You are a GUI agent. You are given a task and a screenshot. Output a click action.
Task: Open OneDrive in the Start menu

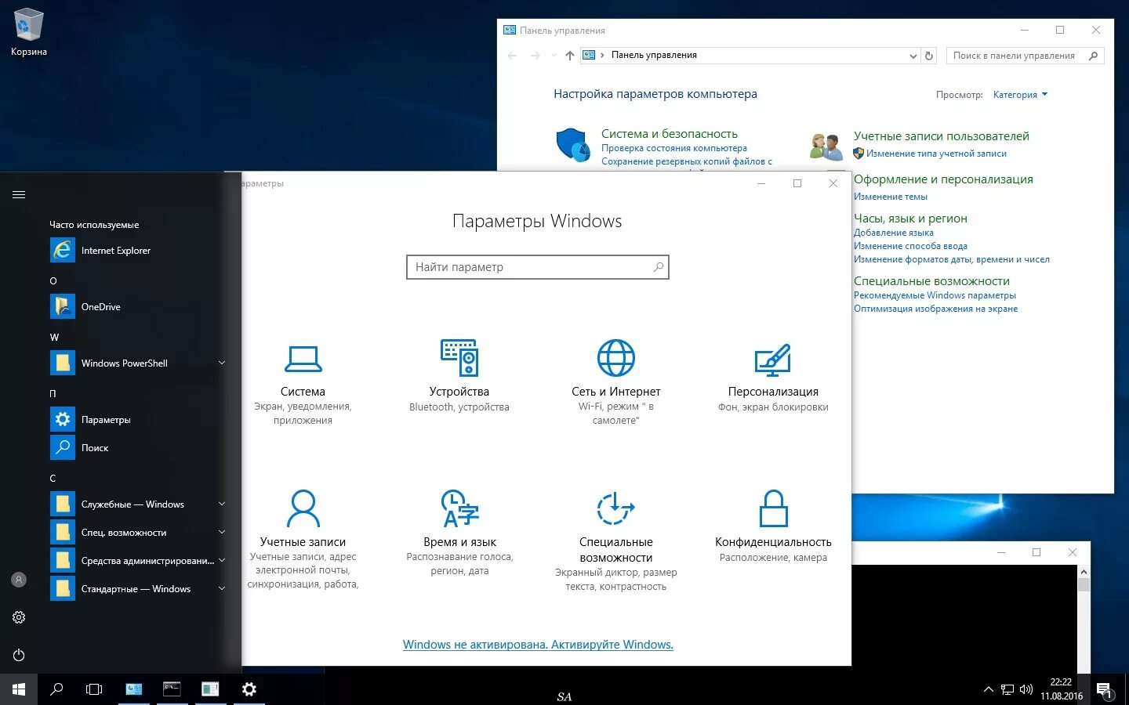[138, 307]
